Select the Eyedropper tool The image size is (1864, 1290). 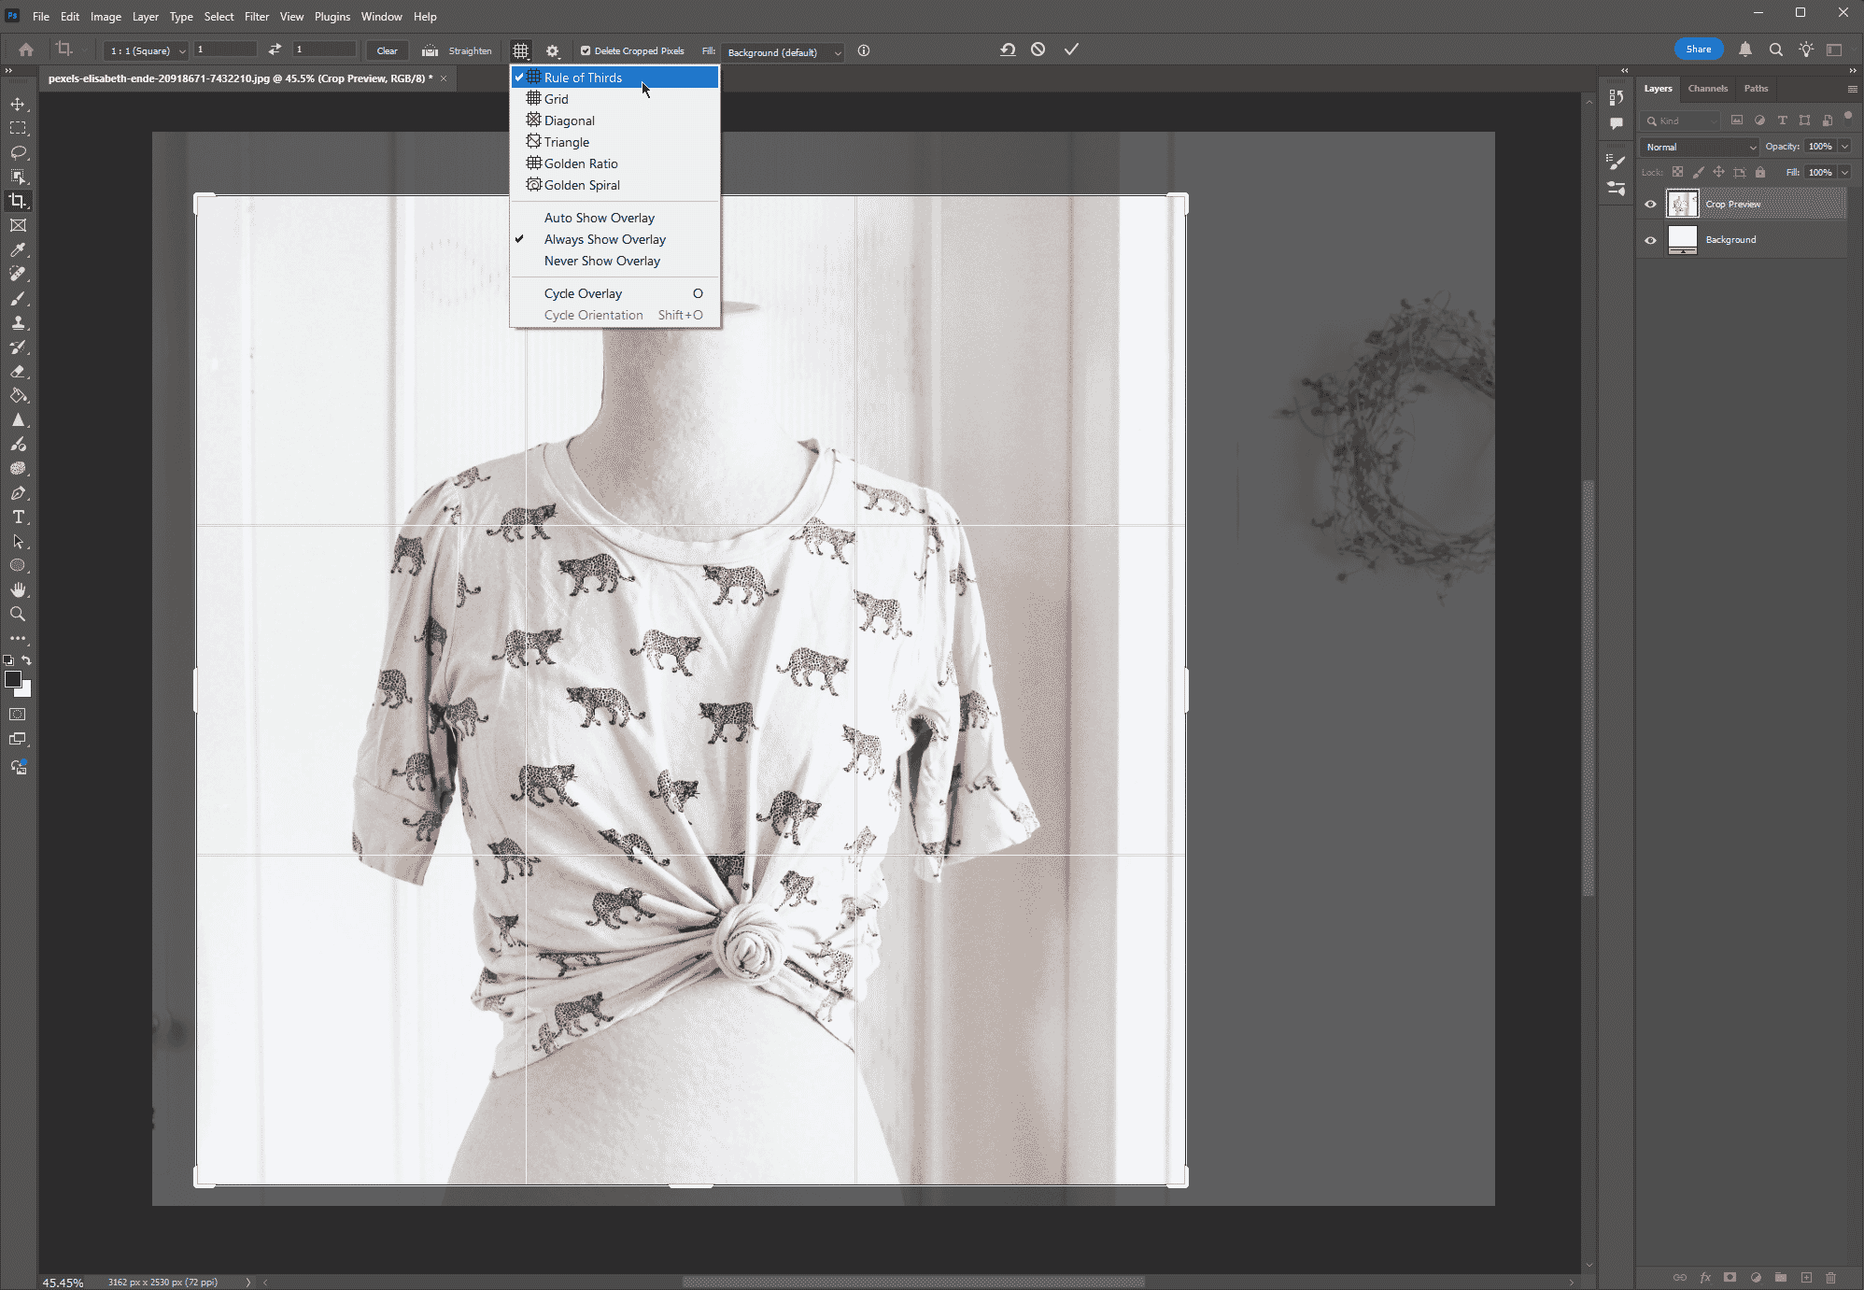pyautogui.click(x=18, y=249)
